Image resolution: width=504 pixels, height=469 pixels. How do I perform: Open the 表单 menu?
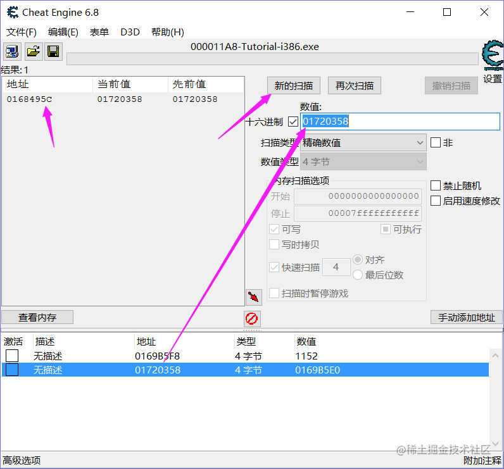click(99, 32)
